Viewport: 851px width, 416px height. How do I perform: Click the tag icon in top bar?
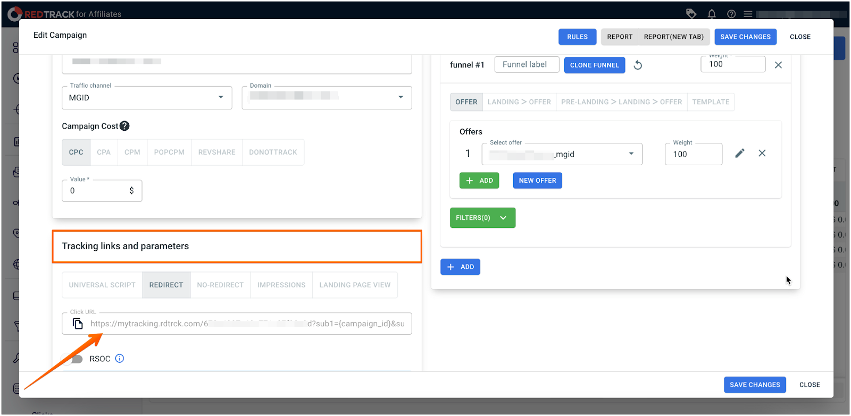(691, 14)
